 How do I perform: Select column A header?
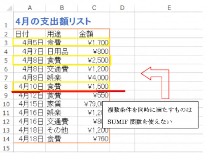[30, 8]
